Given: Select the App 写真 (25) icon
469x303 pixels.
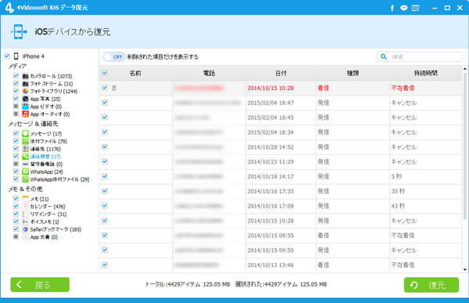Looking at the screenshot, I should tap(26, 99).
